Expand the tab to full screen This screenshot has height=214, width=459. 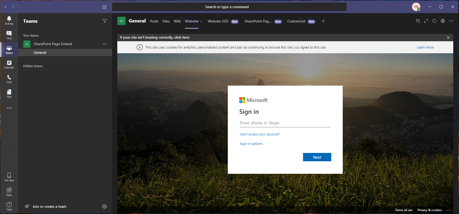tap(426, 21)
